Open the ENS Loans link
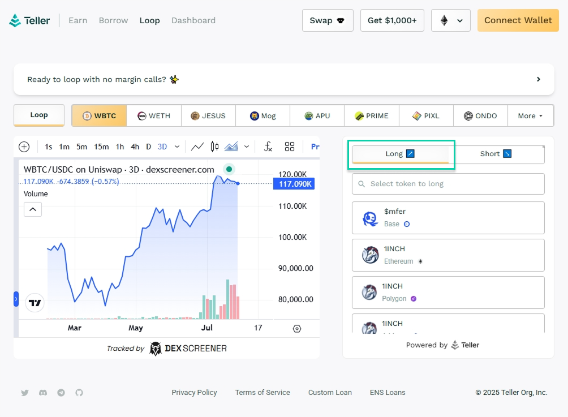 tap(388, 393)
